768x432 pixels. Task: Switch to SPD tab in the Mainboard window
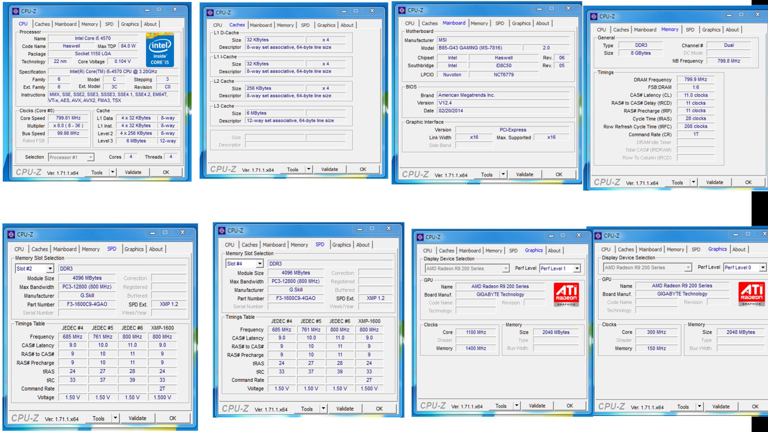coord(499,23)
